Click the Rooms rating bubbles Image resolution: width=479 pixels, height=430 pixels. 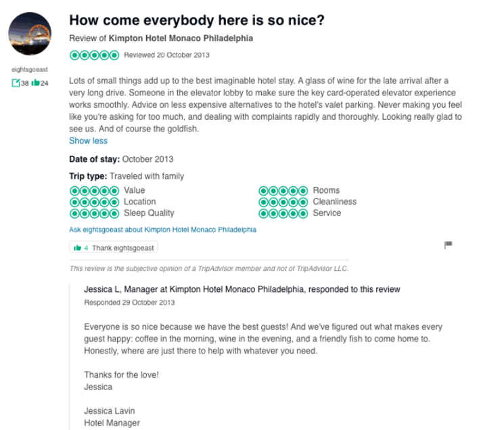coord(283,190)
